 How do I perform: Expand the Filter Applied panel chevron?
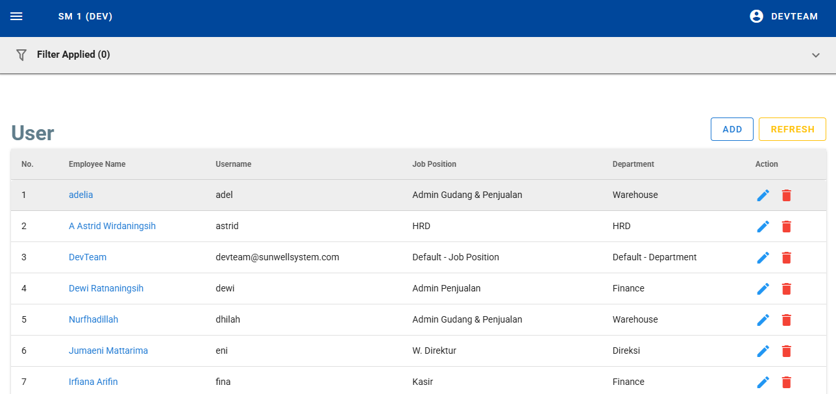816,55
